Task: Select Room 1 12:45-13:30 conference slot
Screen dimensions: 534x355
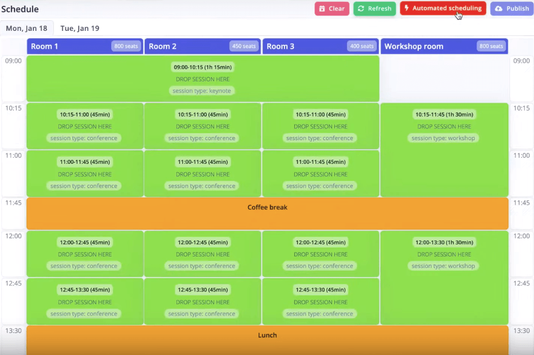Action: click(x=85, y=301)
